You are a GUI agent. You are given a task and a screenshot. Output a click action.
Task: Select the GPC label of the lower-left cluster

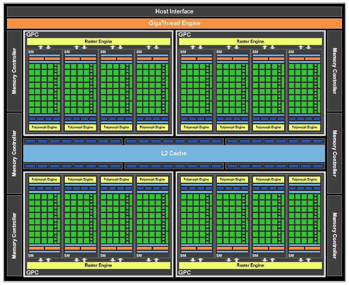click(x=32, y=272)
